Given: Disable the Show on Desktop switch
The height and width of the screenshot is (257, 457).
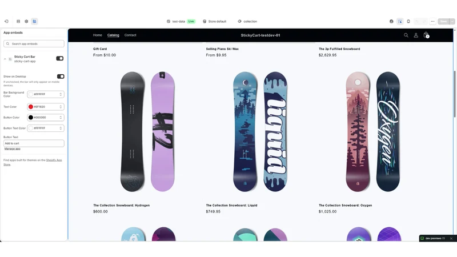Looking at the screenshot, I should [61, 77].
